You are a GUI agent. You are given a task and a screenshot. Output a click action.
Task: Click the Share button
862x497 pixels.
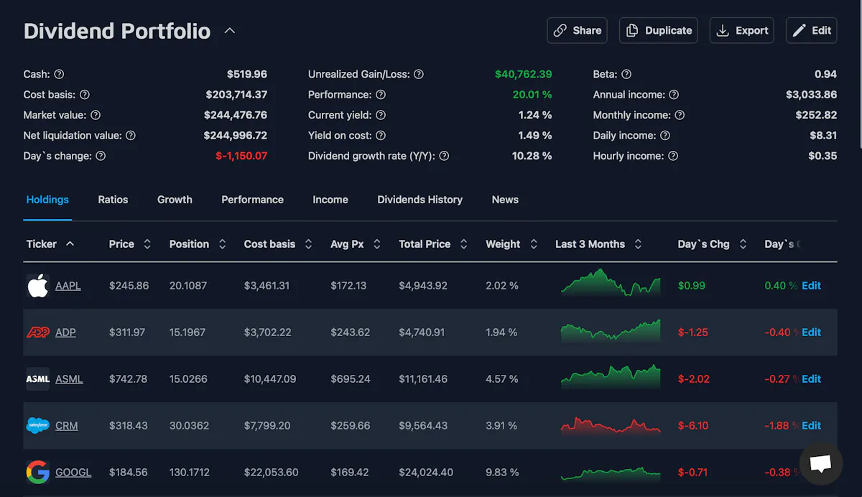point(577,30)
